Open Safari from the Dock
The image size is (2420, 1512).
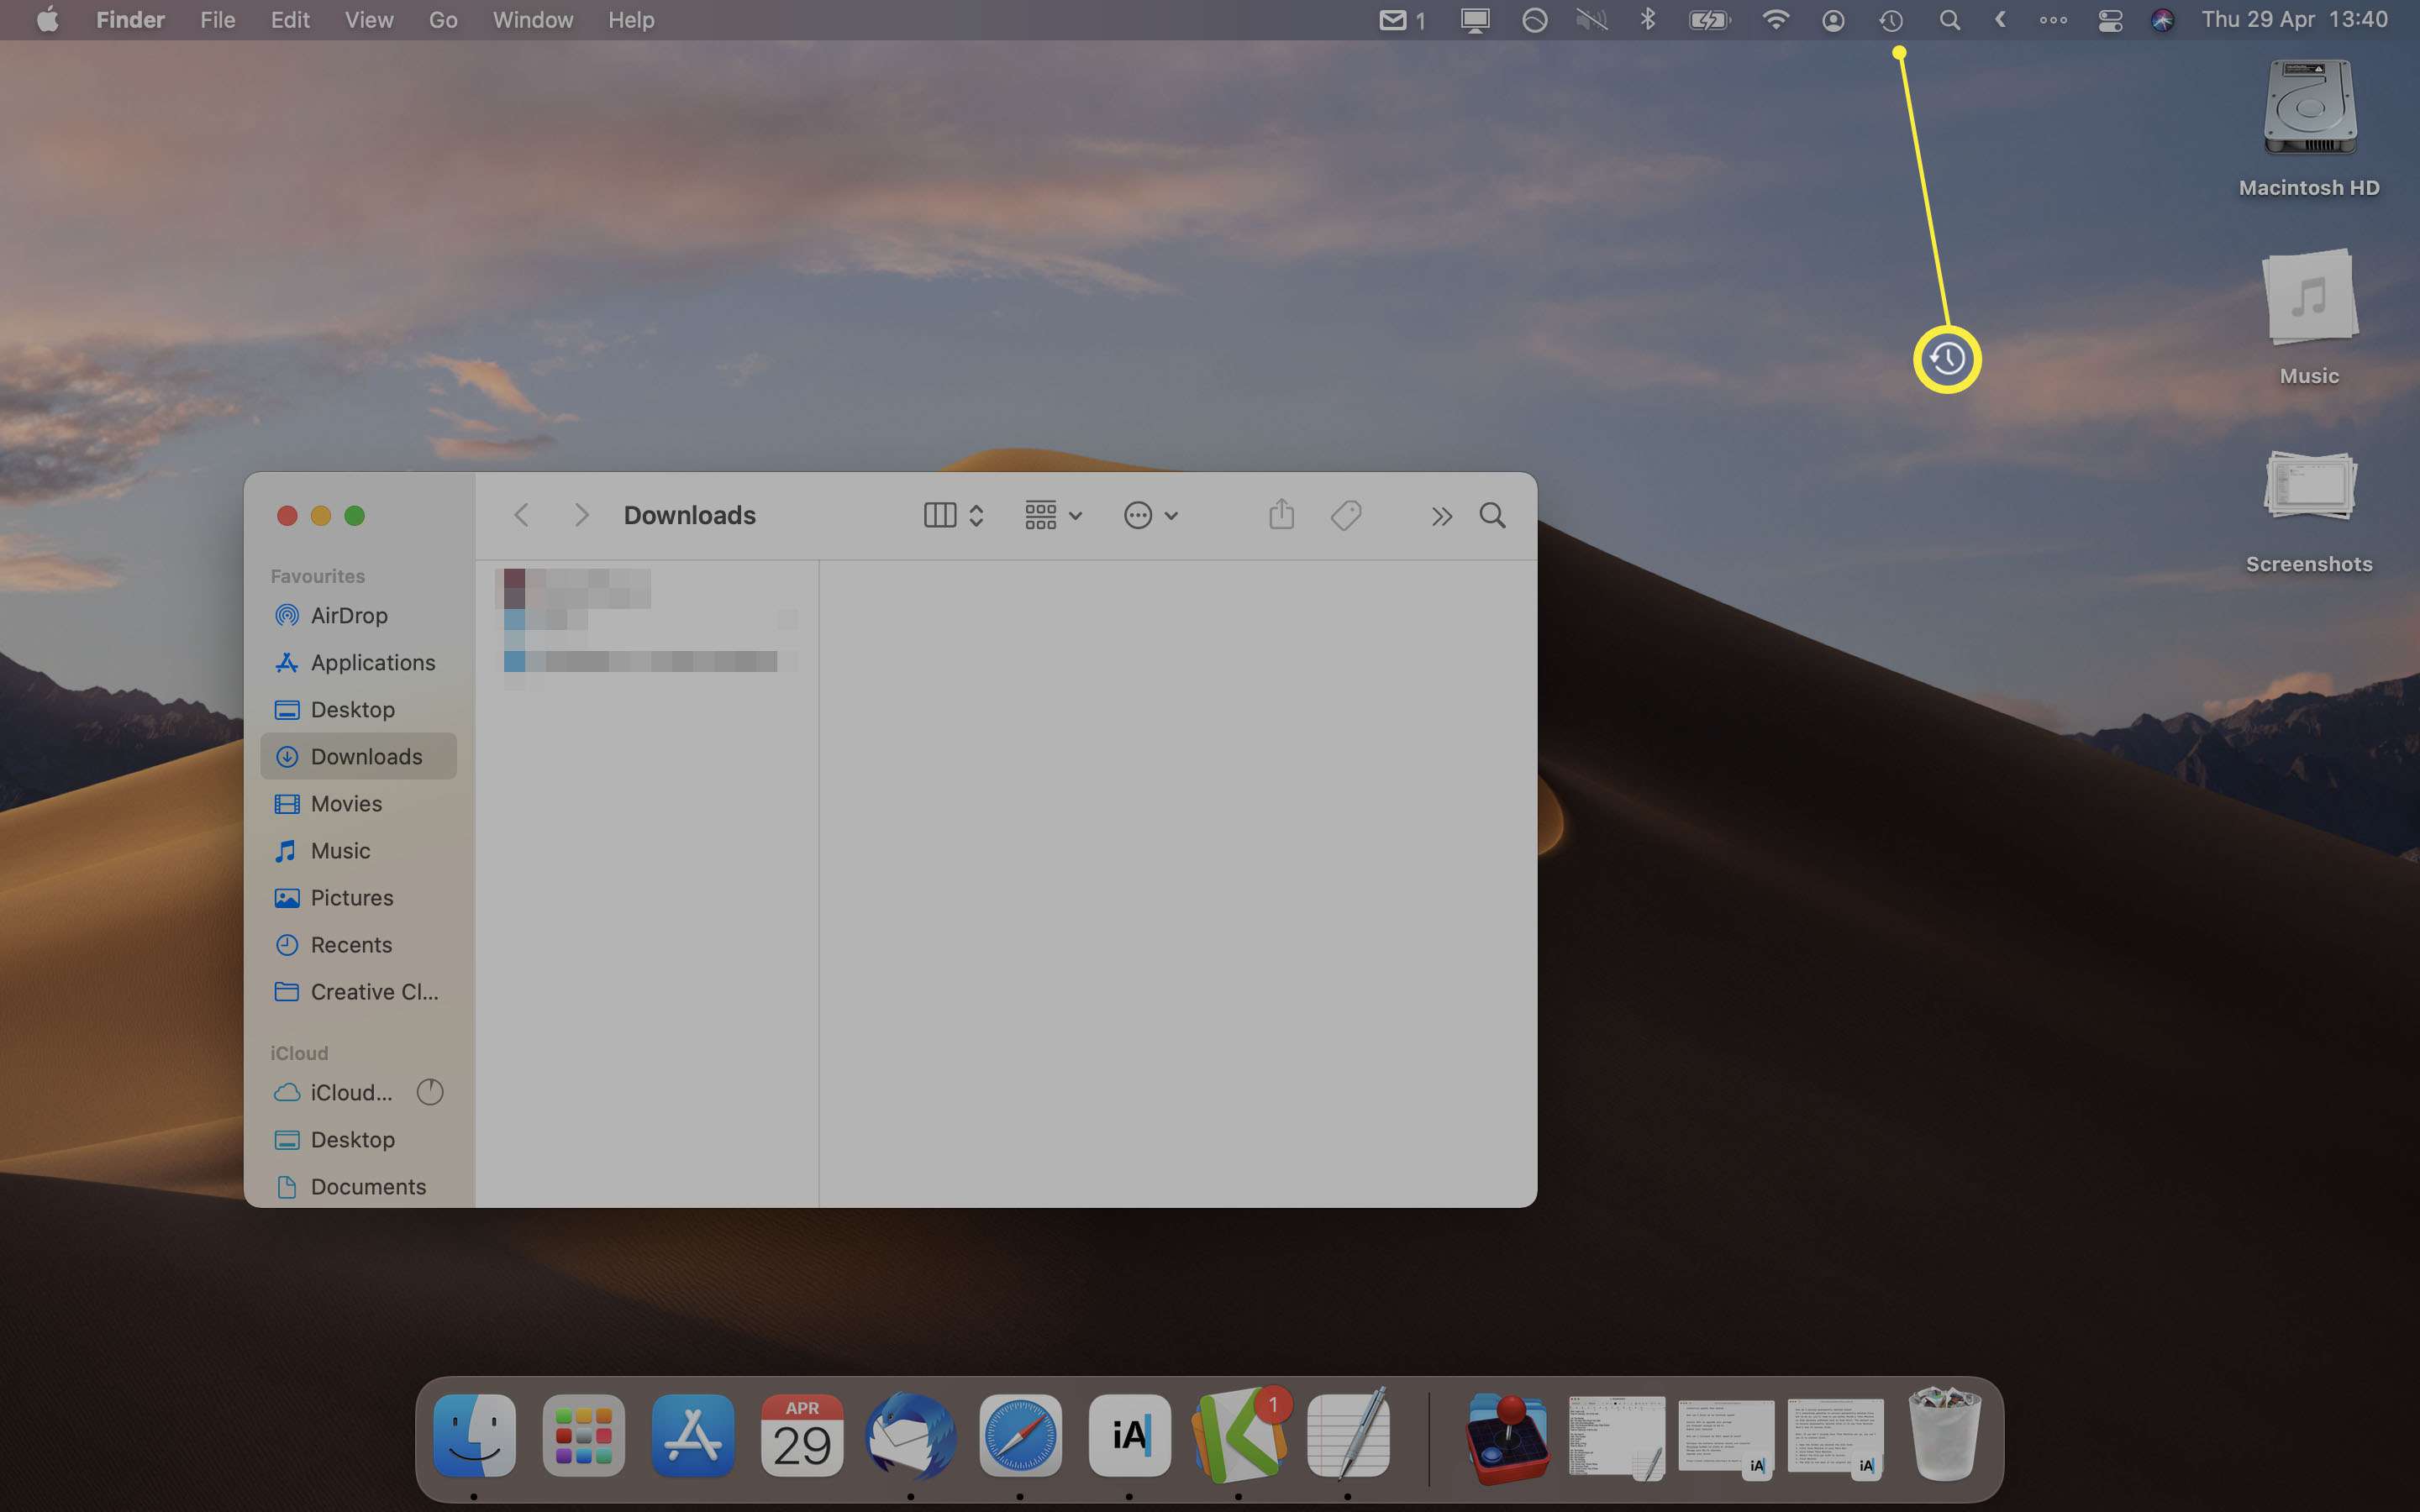(1019, 1436)
